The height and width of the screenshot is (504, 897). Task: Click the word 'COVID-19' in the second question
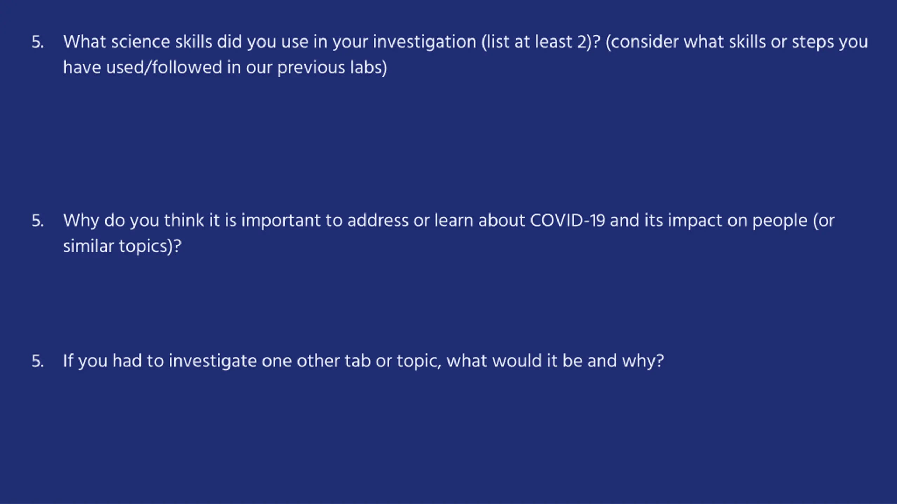tap(567, 221)
